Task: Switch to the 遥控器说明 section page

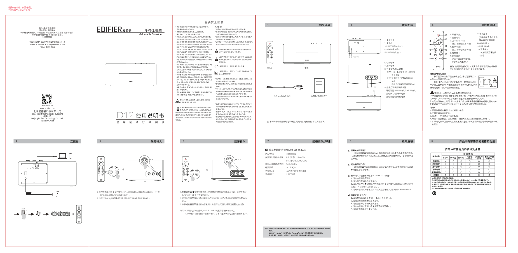Action: [463, 25]
